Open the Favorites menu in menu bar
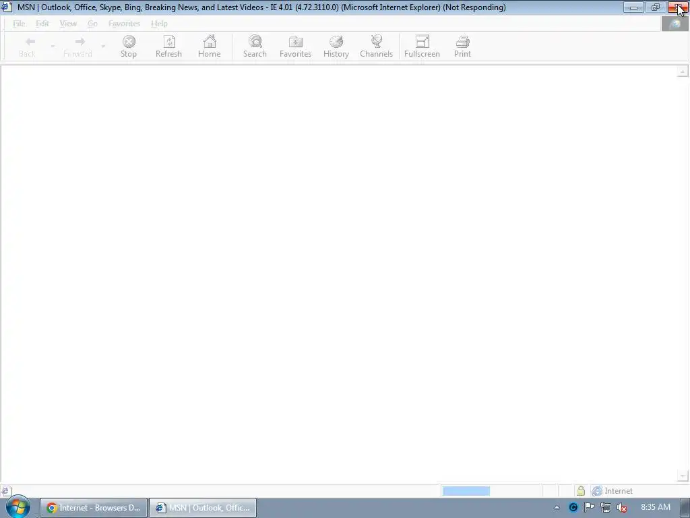This screenshot has height=518, width=690. (x=124, y=24)
